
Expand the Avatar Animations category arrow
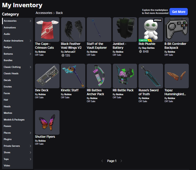(30, 41)
